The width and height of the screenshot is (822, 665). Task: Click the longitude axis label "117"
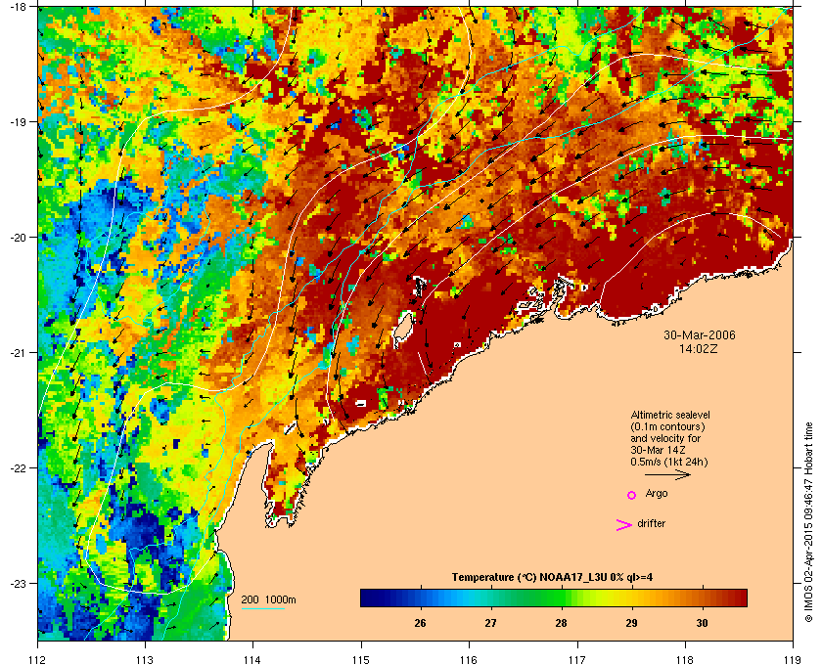(x=576, y=659)
